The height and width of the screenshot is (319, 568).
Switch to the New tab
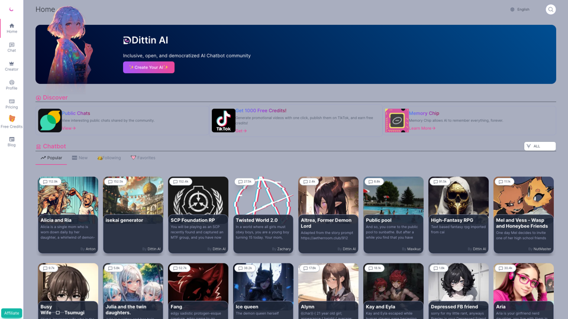[80, 158]
